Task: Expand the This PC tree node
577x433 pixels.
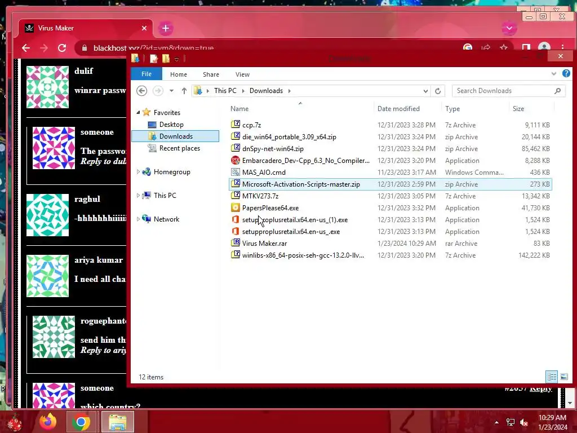Action: 139,195
